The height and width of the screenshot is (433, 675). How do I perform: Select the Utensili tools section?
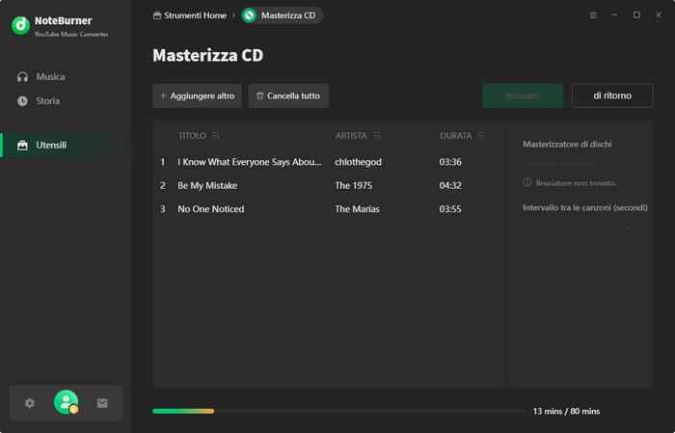coord(66,145)
